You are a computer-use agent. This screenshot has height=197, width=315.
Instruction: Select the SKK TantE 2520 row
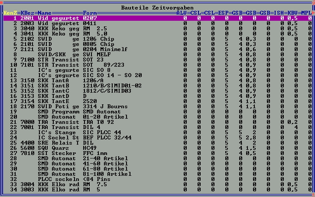point(65,101)
